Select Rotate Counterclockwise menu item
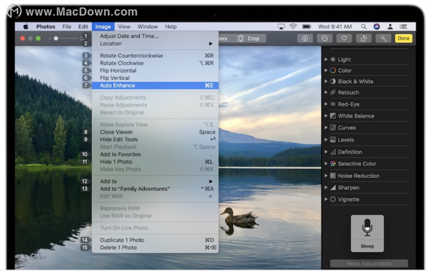This screenshot has width=427, height=273. [x=155, y=55]
